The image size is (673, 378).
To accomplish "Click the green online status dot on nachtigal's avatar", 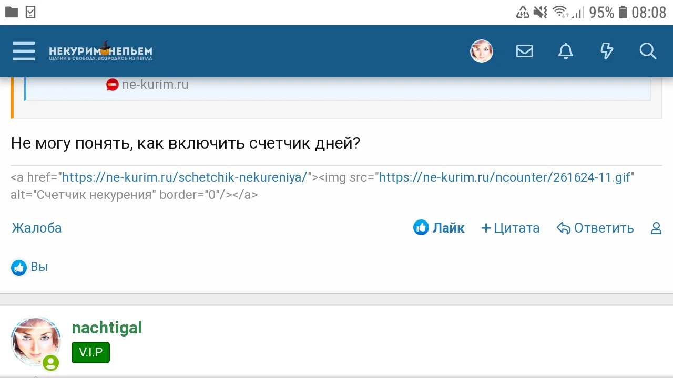I will (x=50, y=363).
